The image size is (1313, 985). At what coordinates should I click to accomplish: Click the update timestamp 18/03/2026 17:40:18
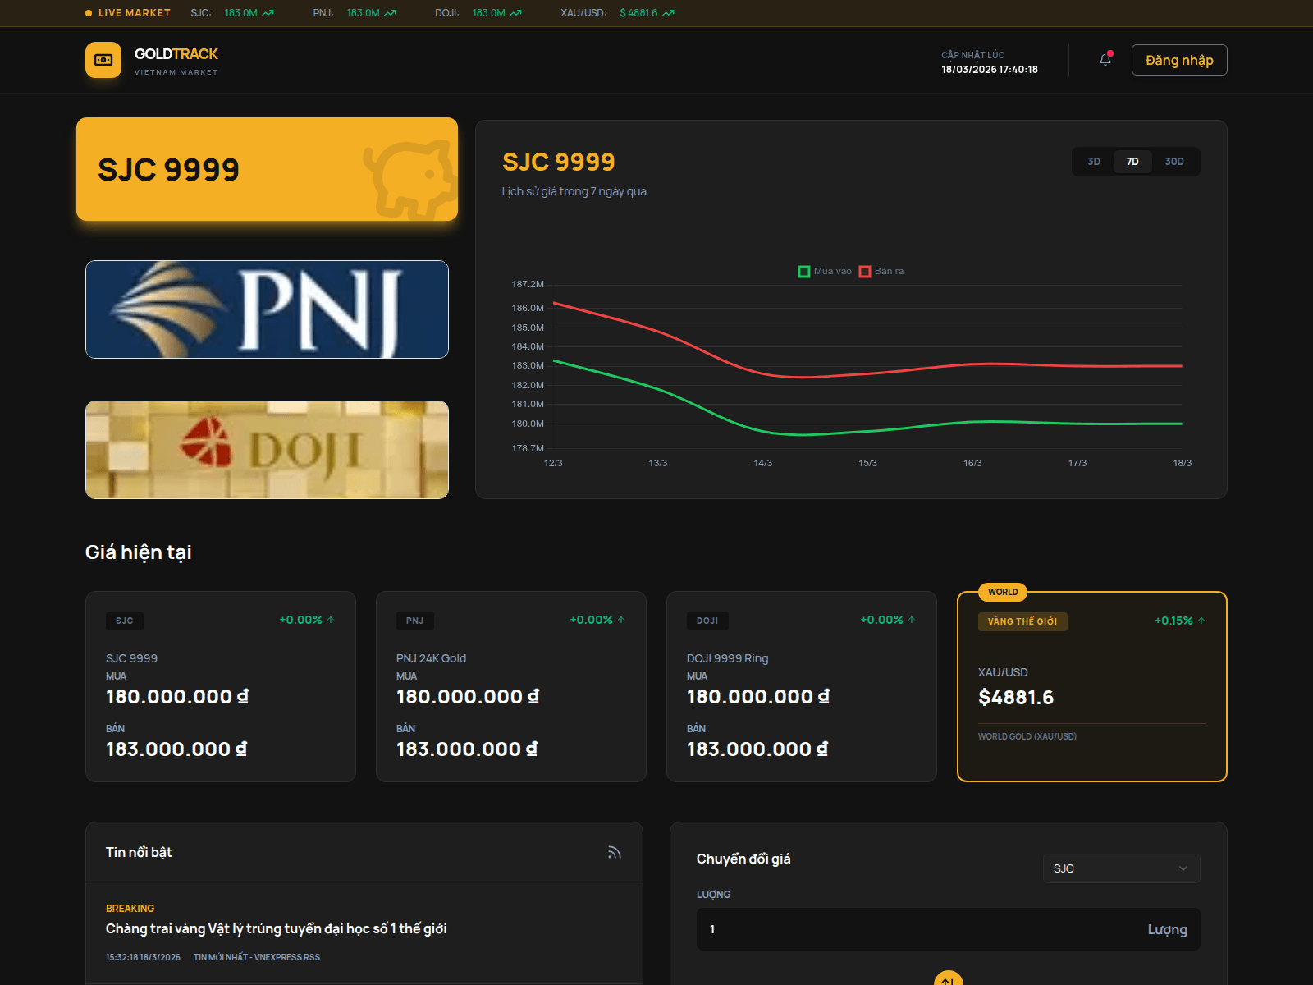tap(990, 70)
